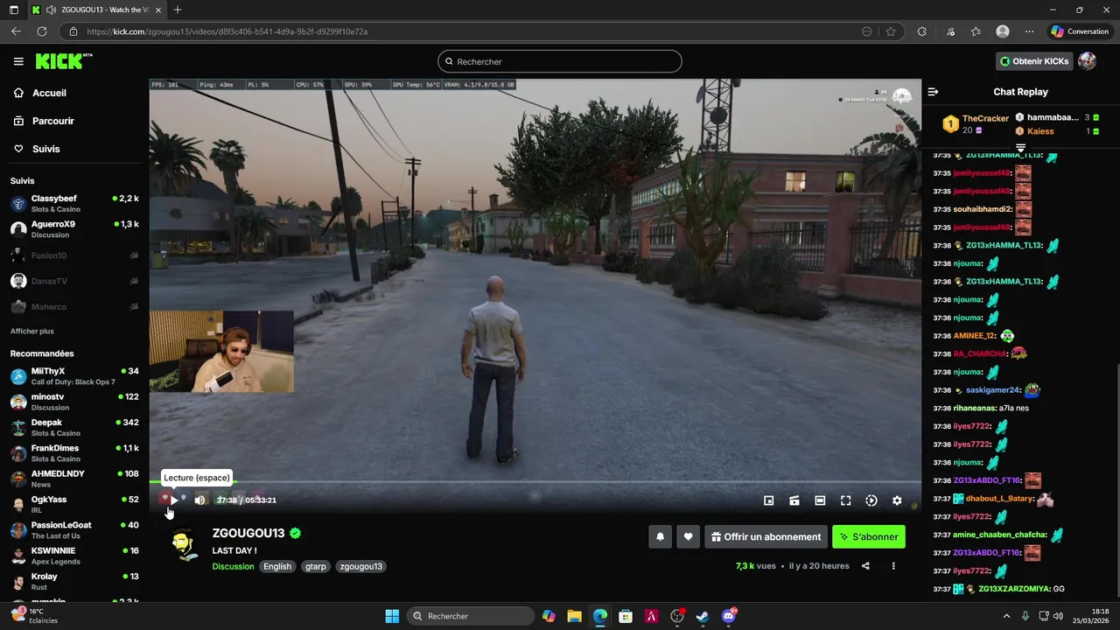
Task: Open a new browser tab
Action: [178, 10]
